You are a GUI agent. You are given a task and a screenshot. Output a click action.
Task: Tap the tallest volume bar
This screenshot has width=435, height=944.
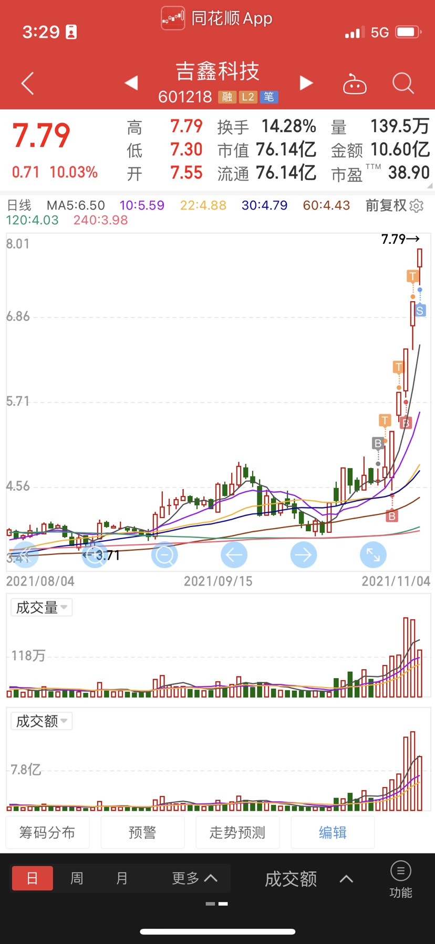pos(406,657)
